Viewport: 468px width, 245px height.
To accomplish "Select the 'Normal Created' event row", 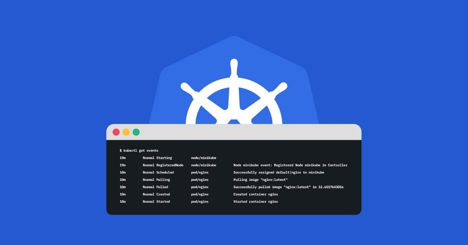I will coord(156,194).
